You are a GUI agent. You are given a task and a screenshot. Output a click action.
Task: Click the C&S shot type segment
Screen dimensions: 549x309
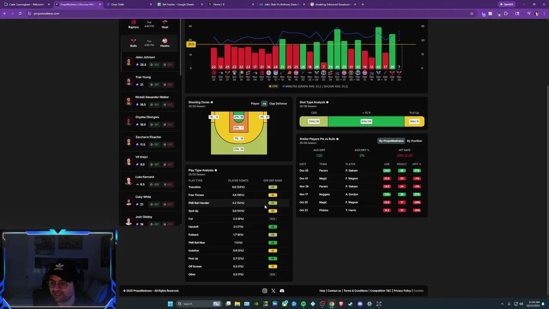pyautogui.click(x=314, y=121)
